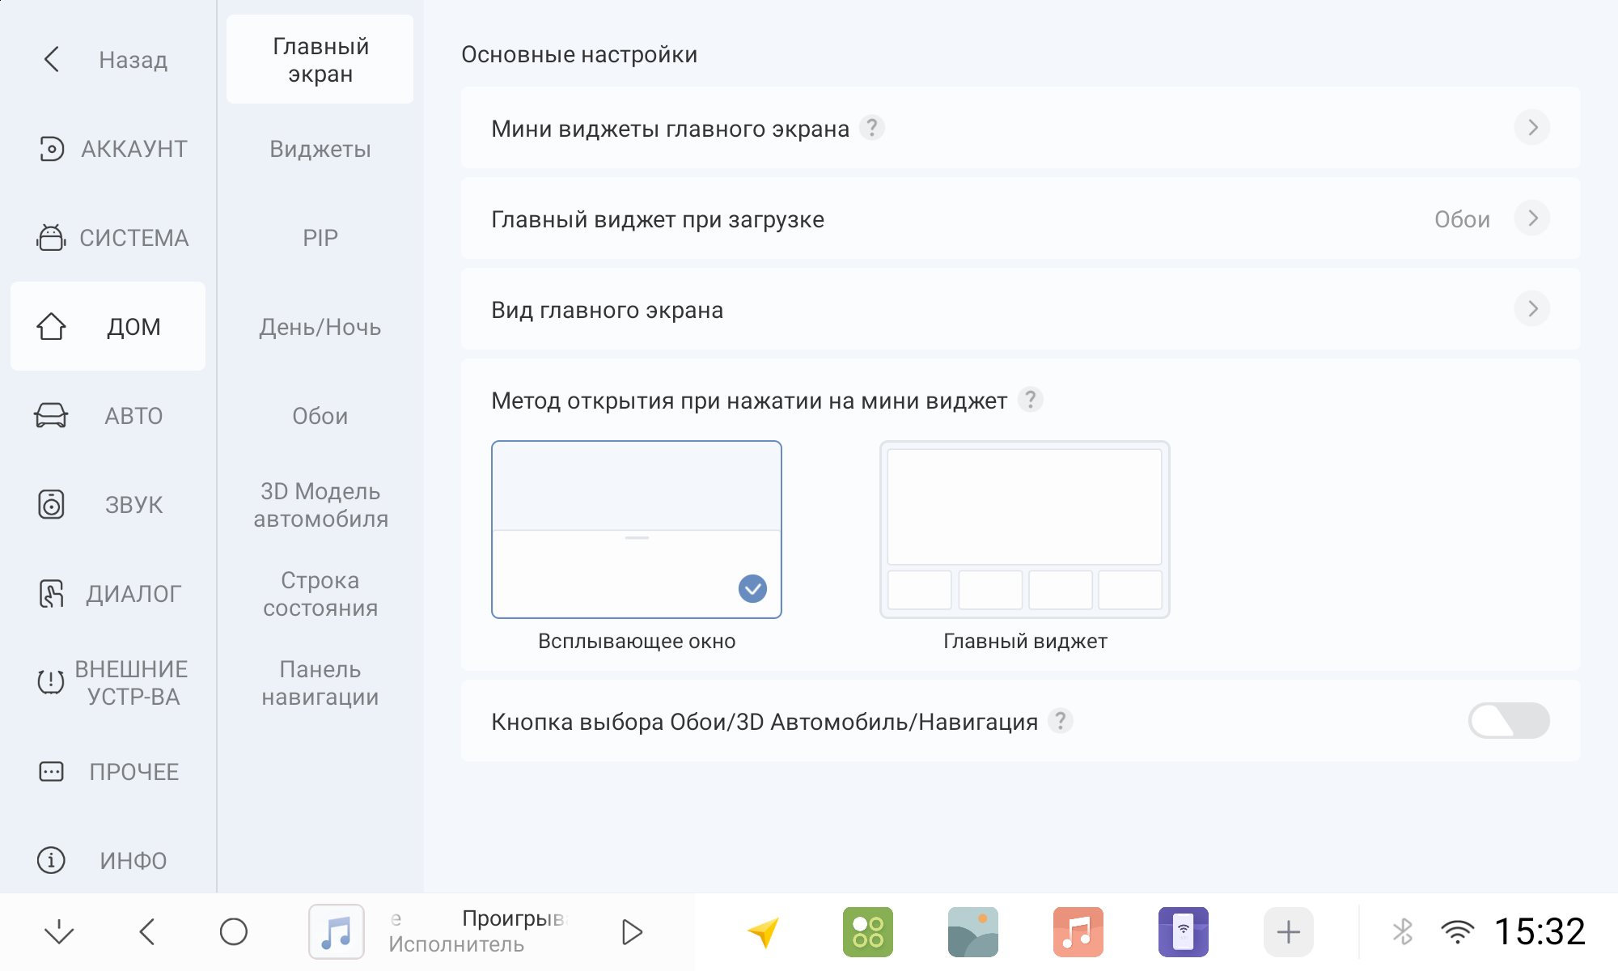Open the ЗВУК settings section
This screenshot has height=971, width=1618.
pos(108,504)
